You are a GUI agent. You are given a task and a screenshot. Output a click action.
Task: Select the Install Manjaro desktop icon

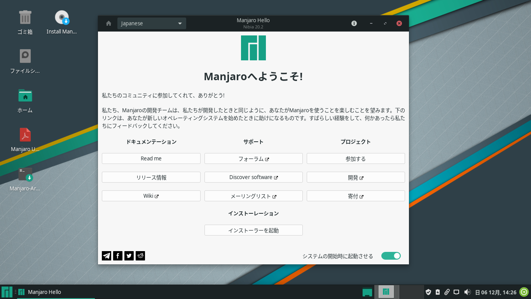tap(62, 22)
